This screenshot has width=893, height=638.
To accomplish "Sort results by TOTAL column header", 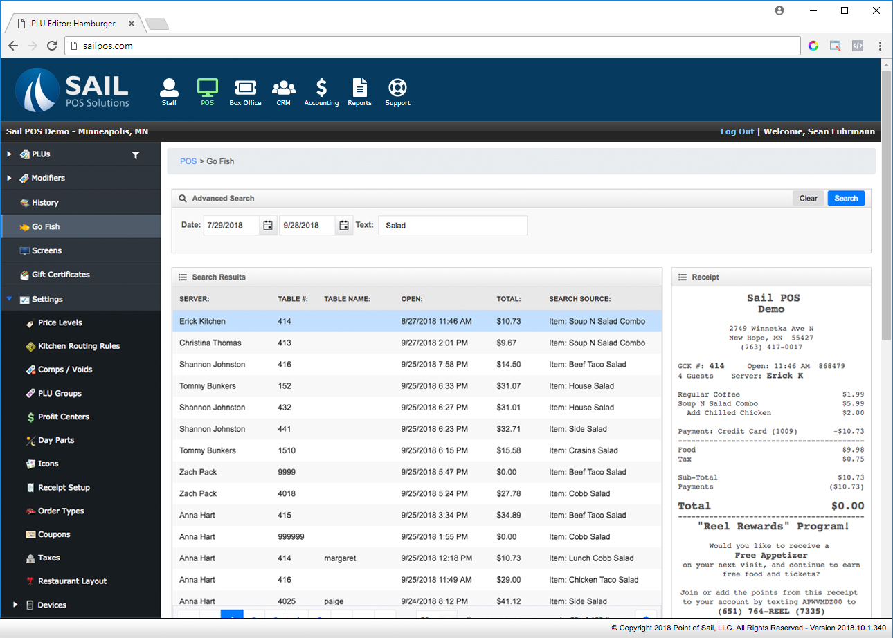I will [x=509, y=299].
